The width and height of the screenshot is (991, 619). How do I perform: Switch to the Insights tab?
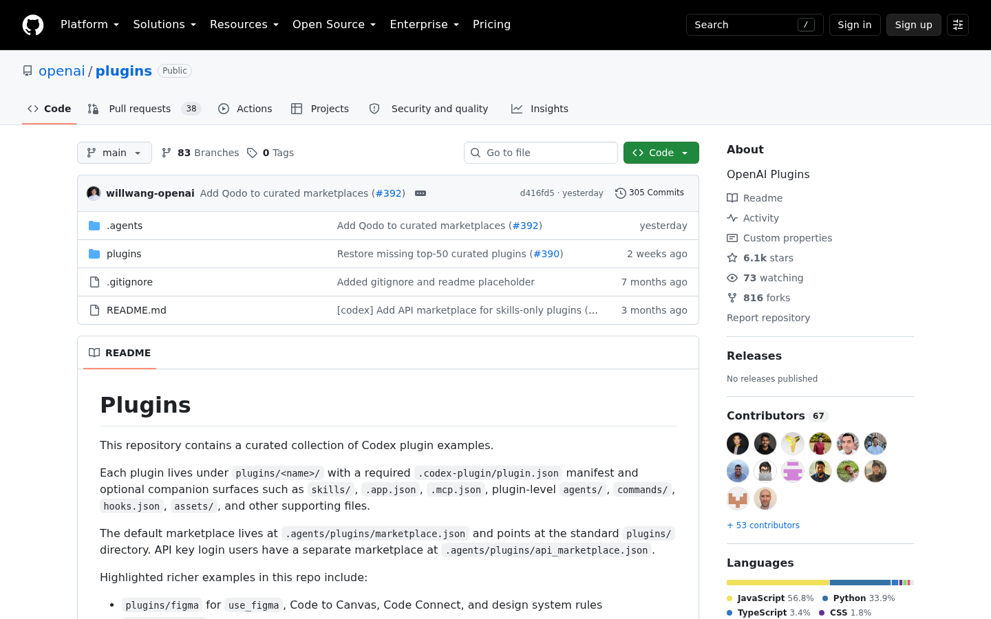coord(540,109)
